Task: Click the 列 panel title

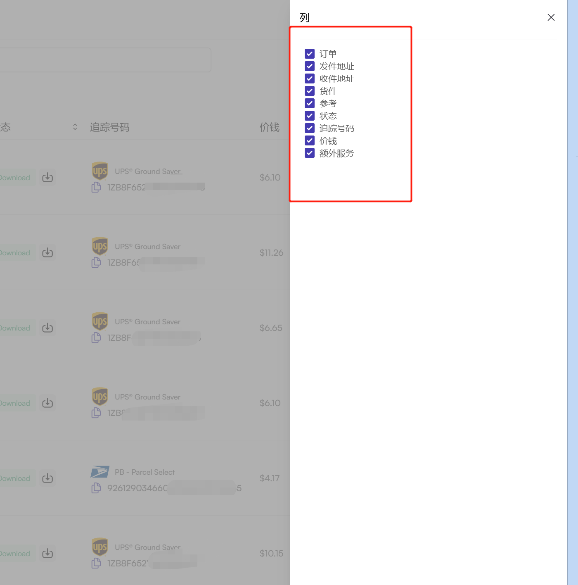Action: [305, 17]
